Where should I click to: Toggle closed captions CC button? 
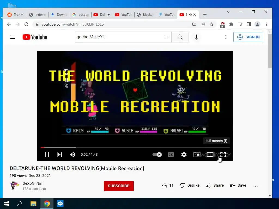pyautogui.click(x=171, y=155)
